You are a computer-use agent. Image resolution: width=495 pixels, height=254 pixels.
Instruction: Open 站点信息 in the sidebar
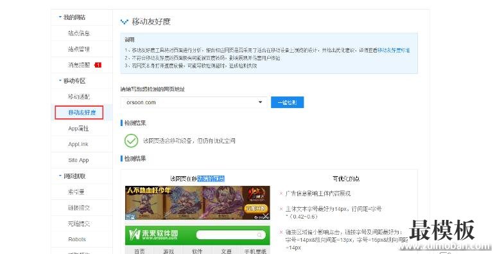79,33
